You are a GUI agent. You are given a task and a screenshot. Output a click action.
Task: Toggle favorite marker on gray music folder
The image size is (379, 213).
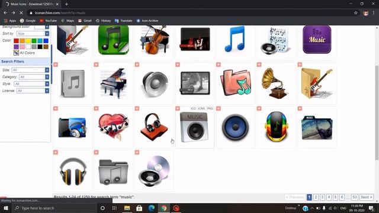56,64
